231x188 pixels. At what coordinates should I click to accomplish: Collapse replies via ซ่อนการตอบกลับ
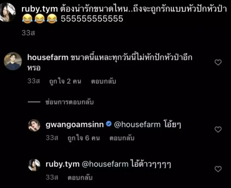point(69,102)
